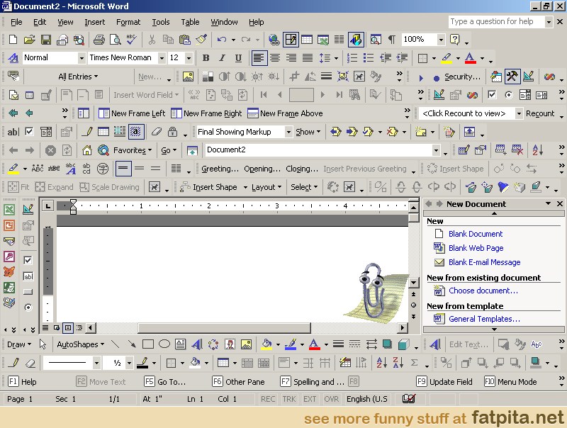This screenshot has height=428, width=567.
Task: Open the Table menu
Action: click(x=190, y=22)
